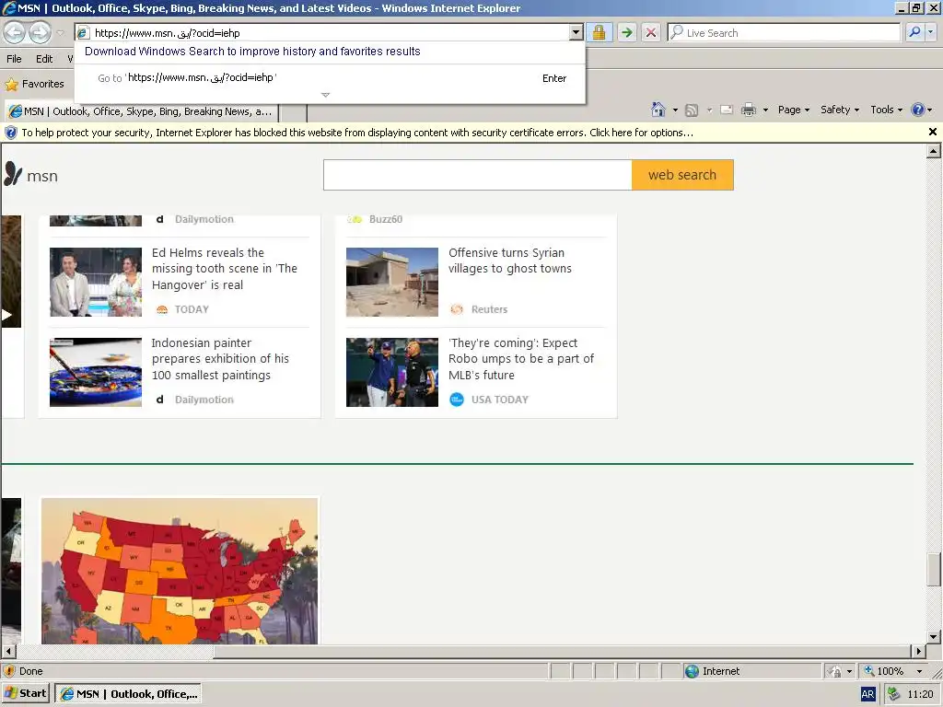The width and height of the screenshot is (943, 707).
Task: Open a new blank tab
Action: 294,112
